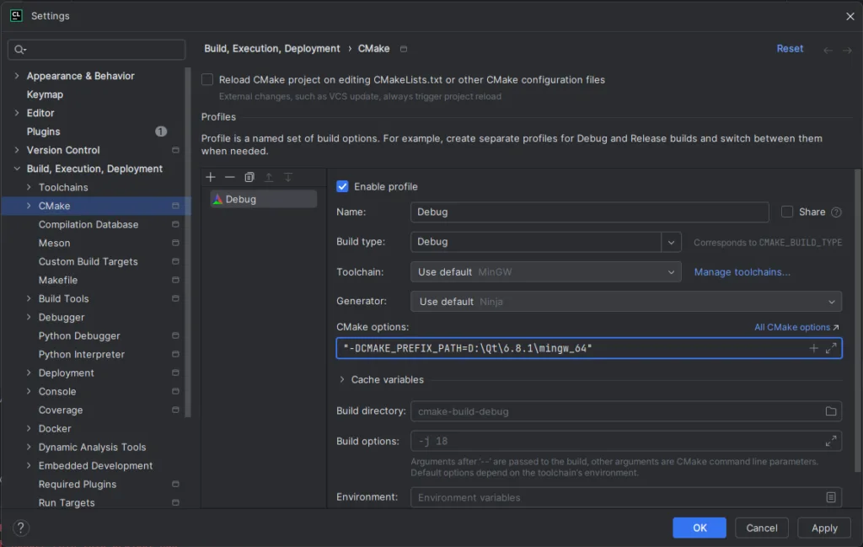Viewport: 863px width, 547px height.
Task: Click project scope icon on Version Control row
Action: pos(175,150)
